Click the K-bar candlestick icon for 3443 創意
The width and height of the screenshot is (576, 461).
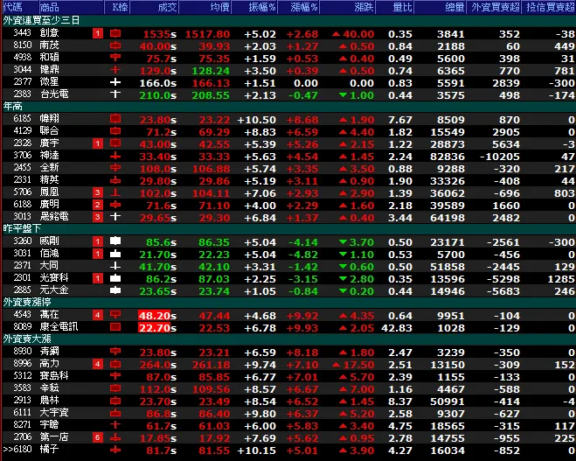coord(115,34)
